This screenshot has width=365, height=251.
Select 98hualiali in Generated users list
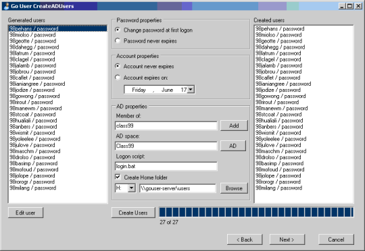point(57,120)
